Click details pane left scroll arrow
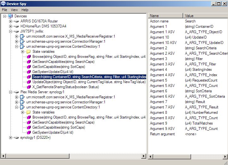Screen dimensions: 228x165 tap(151, 156)
